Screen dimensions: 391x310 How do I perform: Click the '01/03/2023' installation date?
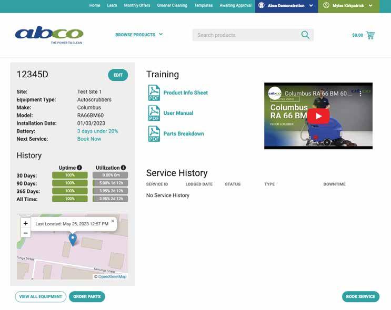[x=91, y=123]
